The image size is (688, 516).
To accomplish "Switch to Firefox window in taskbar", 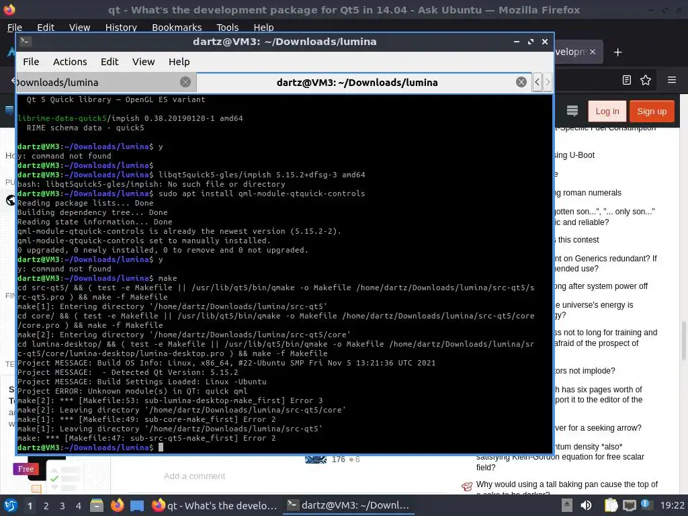I will pyautogui.click(x=214, y=505).
